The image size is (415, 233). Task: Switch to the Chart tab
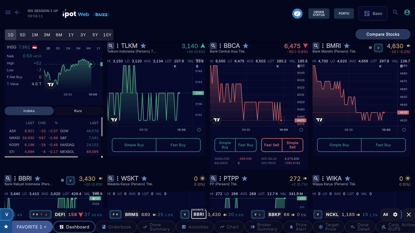tap(229, 227)
